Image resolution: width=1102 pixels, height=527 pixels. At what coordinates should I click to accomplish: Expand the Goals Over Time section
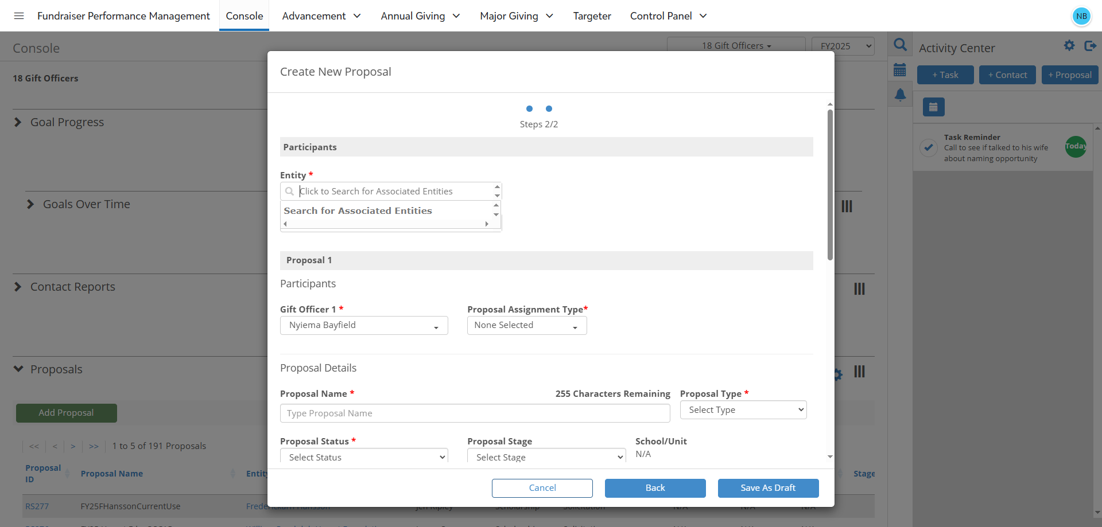[x=30, y=204]
